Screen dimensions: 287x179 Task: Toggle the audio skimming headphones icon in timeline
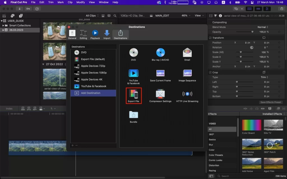[257, 109]
